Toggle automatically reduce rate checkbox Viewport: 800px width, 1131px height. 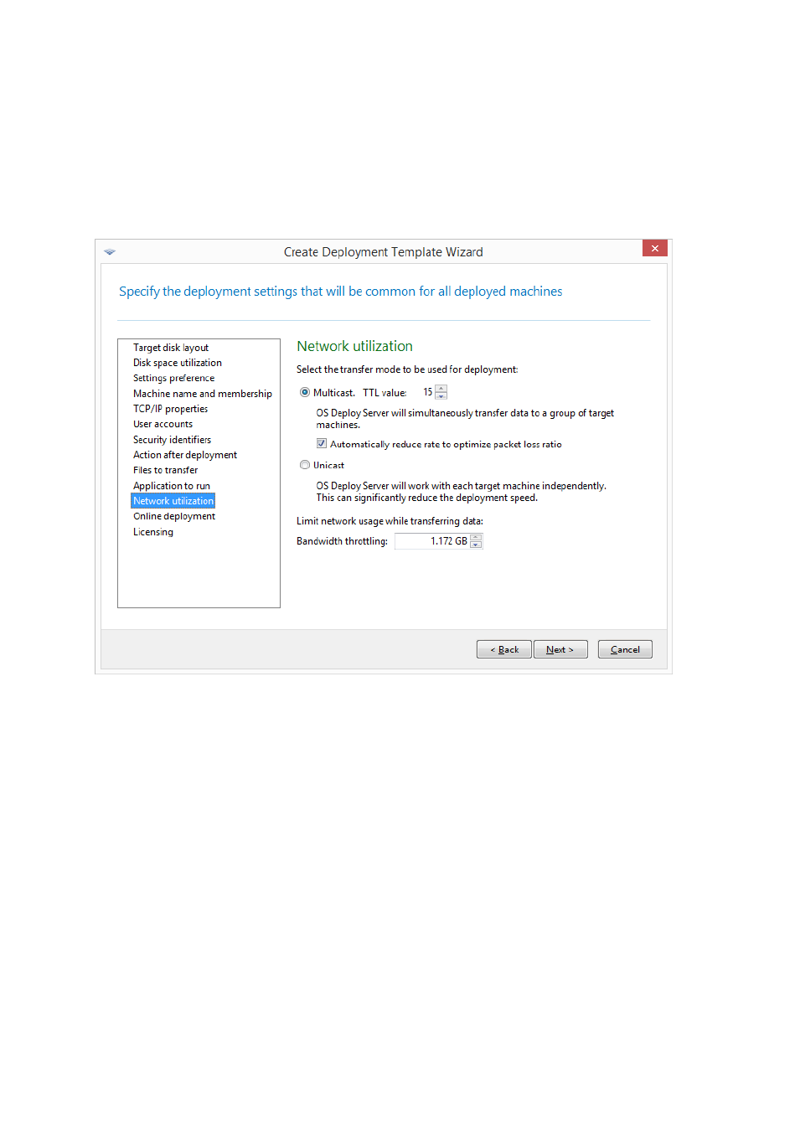point(322,444)
